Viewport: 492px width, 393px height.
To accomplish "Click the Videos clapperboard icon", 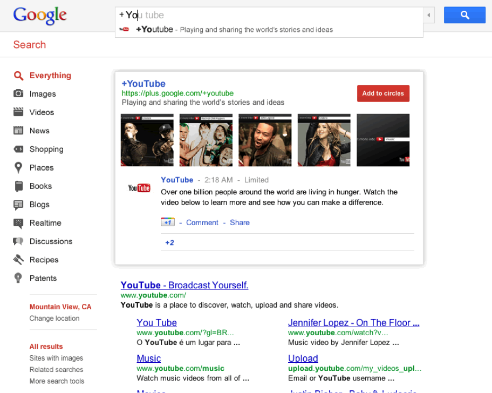I will click(18, 112).
